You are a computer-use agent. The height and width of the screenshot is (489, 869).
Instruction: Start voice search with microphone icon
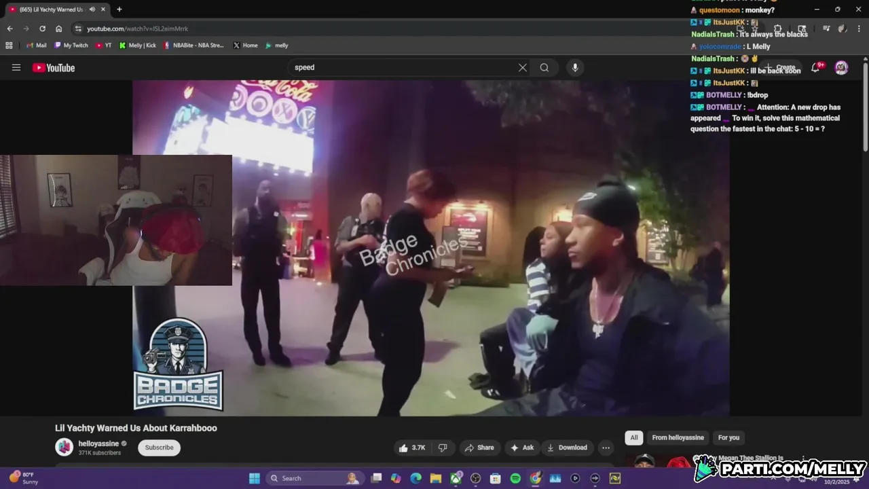(575, 67)
